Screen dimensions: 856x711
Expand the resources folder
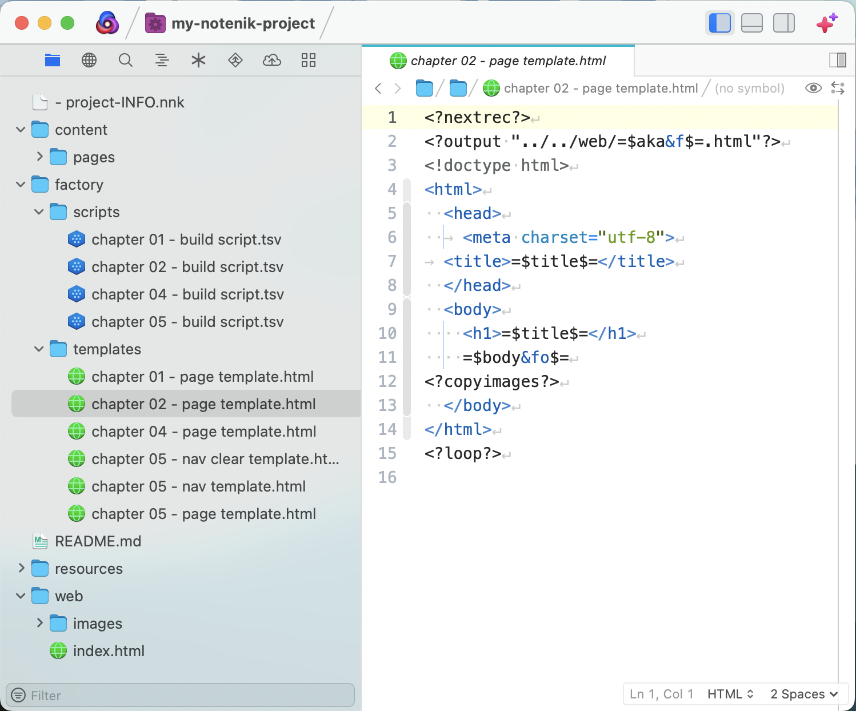[21, 568]
